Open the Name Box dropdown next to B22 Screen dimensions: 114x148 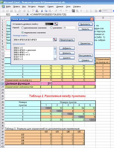pyautogui.click(x=18, y=15)
